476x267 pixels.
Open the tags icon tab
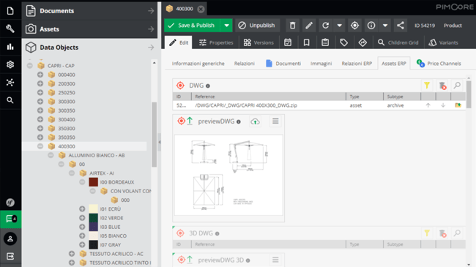click(343, 42)
